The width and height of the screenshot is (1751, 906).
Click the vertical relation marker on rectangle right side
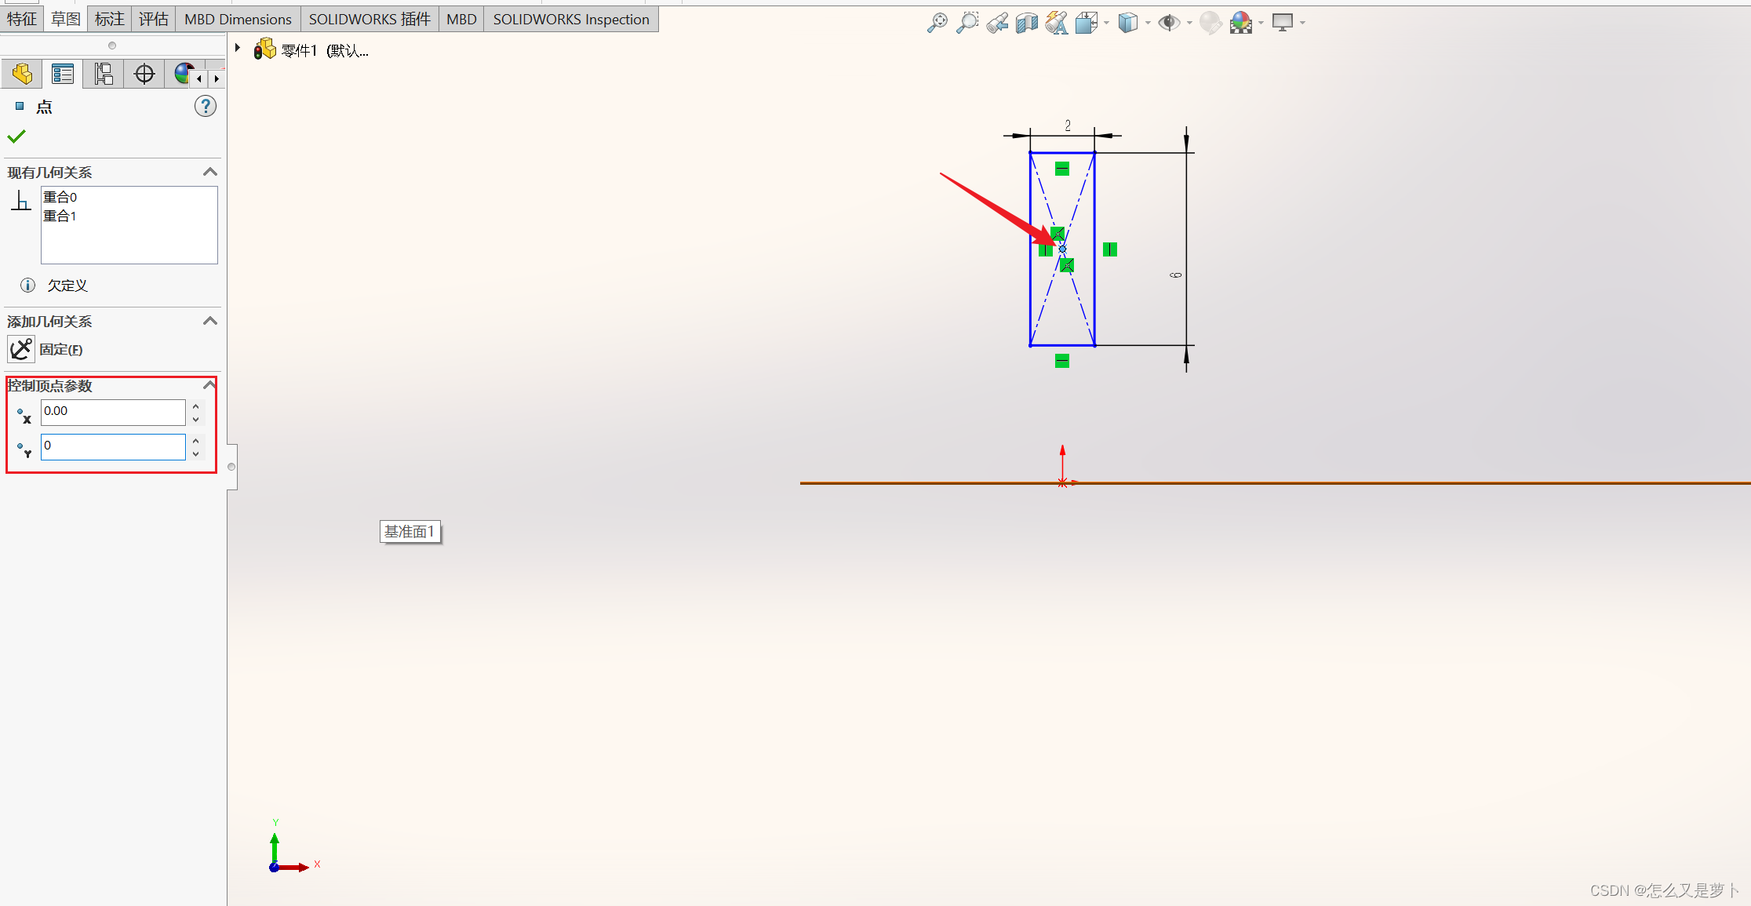(x=1109, y=249)
